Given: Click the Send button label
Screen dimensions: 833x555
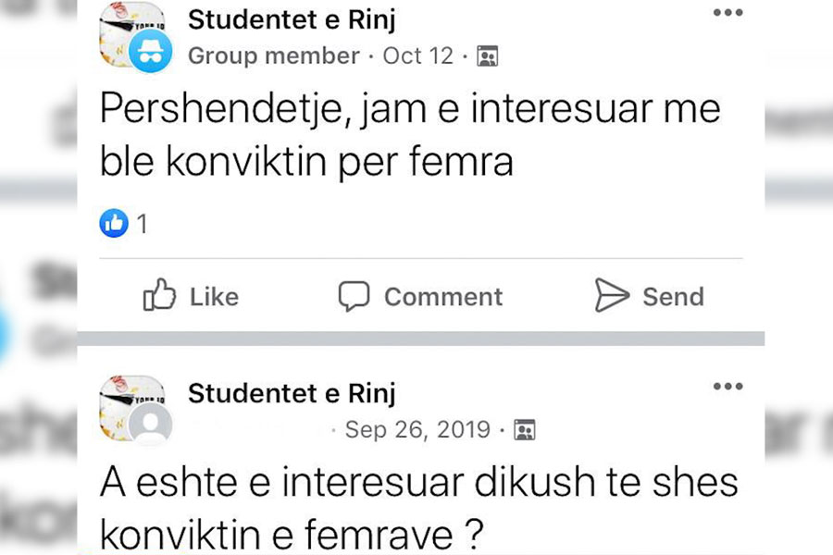Looking at the screenshot, I should pyautogui.click(x=674, y=296).
